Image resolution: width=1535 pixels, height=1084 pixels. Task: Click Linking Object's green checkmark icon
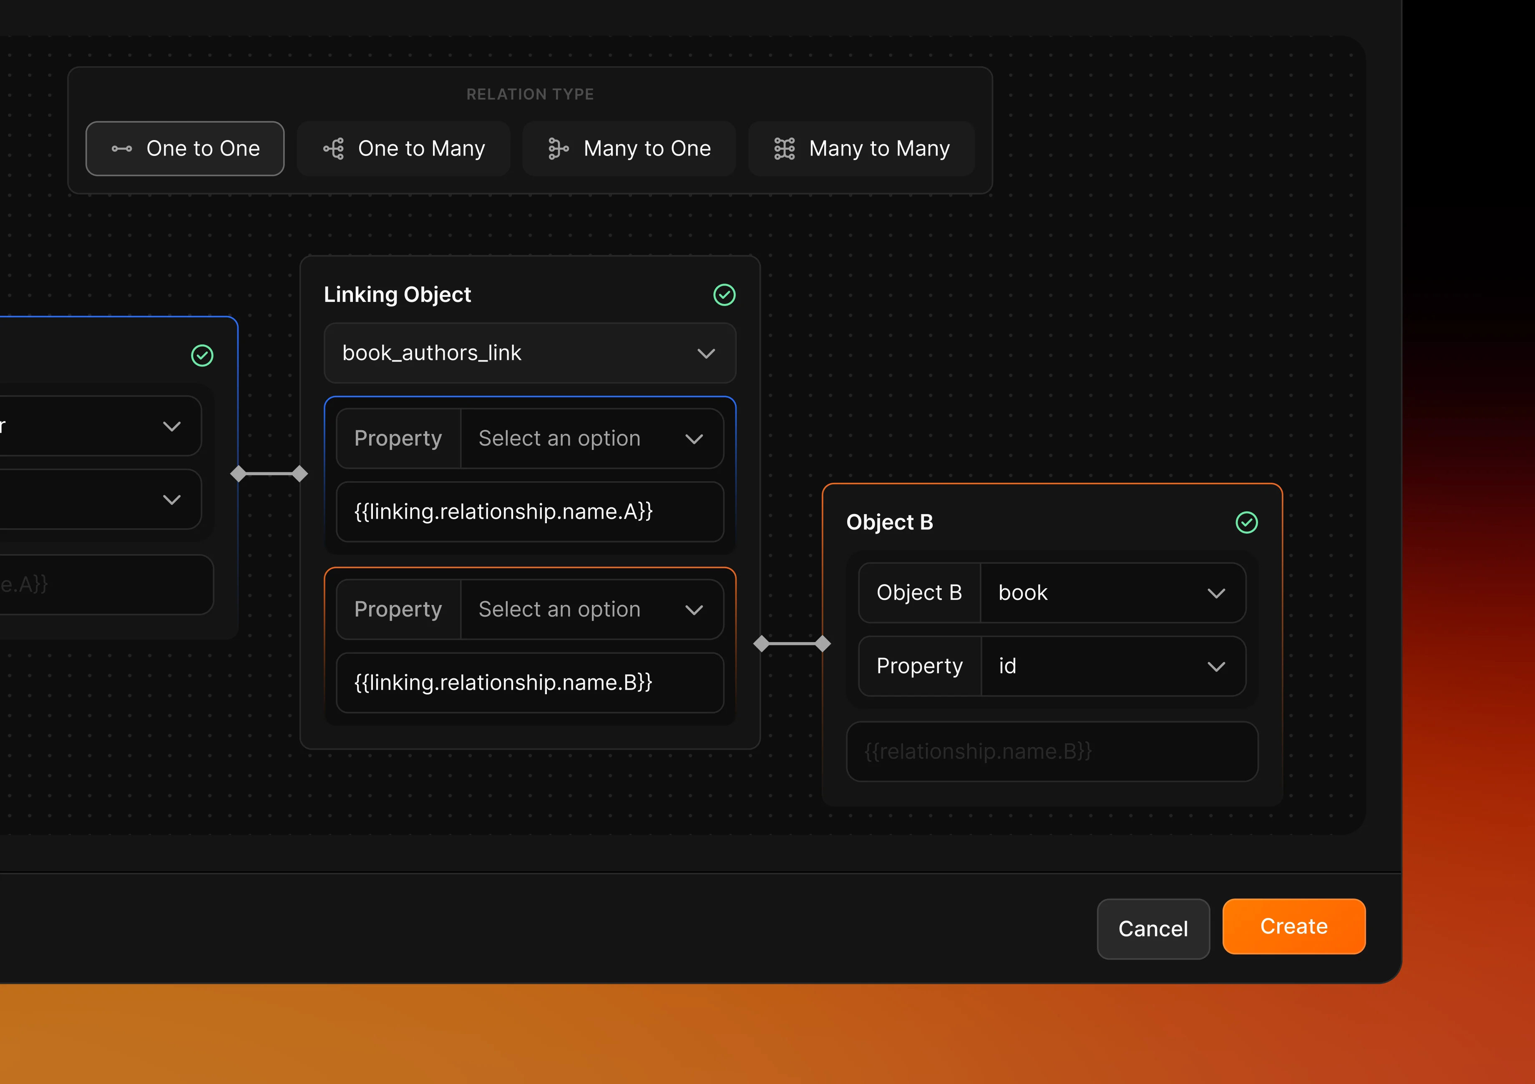click(x=725, y=295)
